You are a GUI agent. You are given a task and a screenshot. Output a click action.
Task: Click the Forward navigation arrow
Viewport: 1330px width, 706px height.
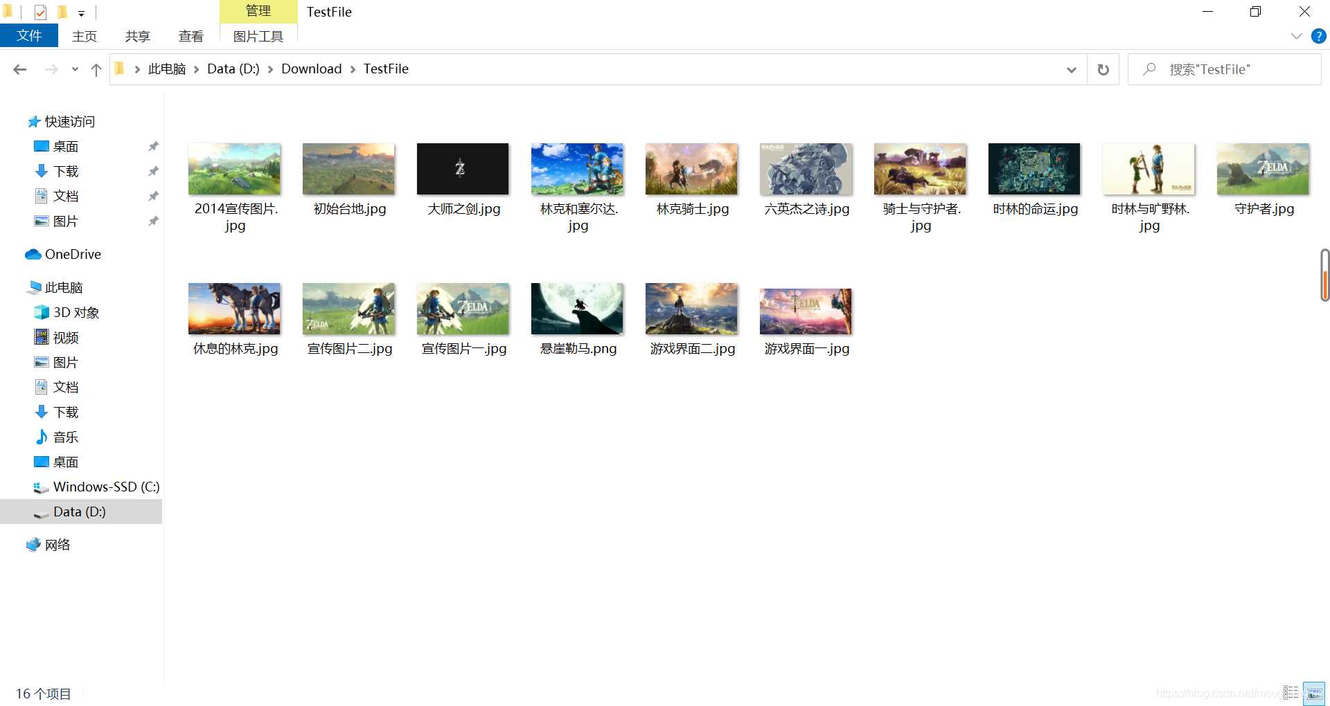pos(51,69)
